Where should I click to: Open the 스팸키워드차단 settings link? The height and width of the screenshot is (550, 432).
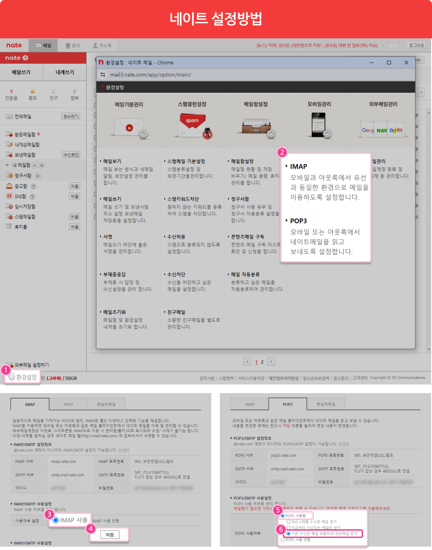pos(183,199)
